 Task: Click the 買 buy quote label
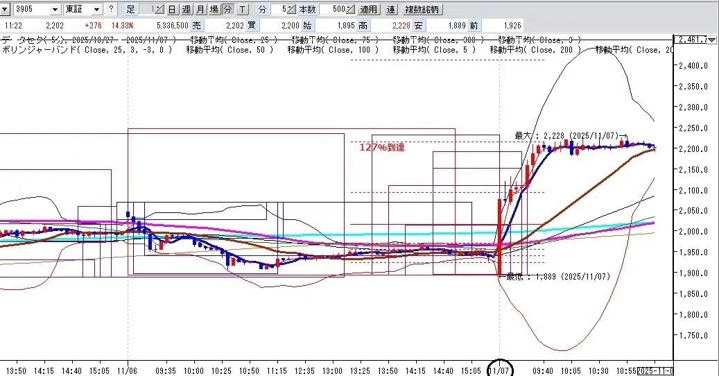click(251, 26)
